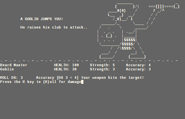
Task: Click the goblin's left foot
Action: [107, 57]
